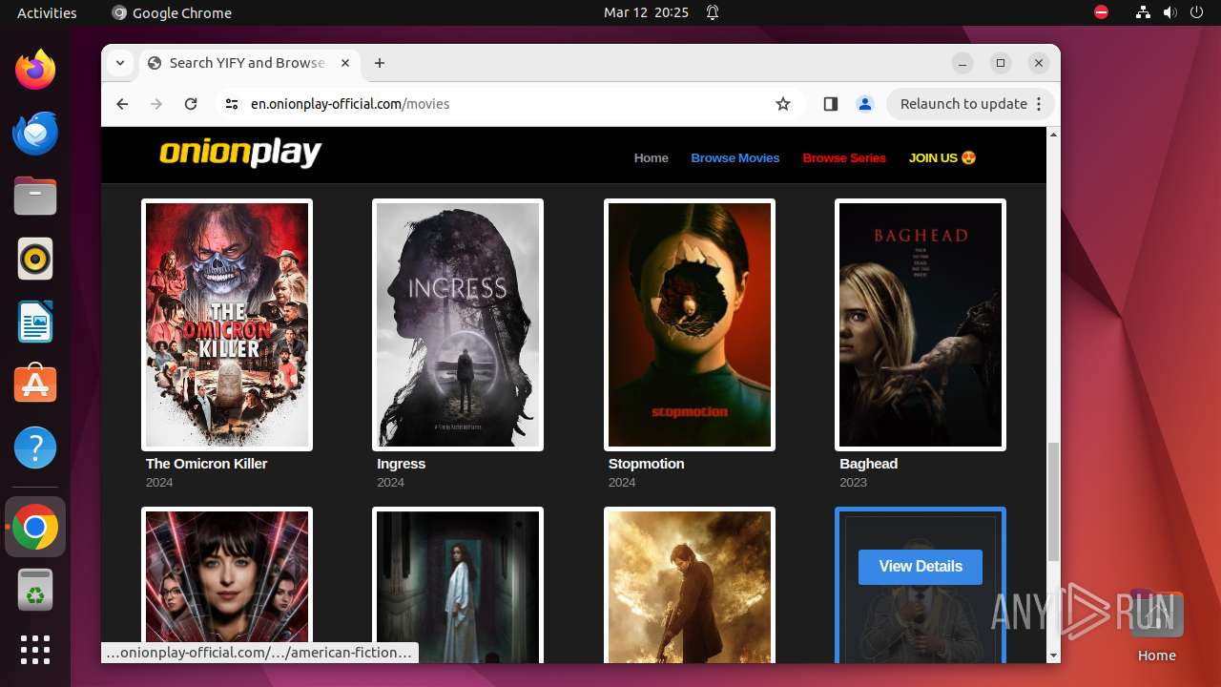Screen dimensions: 1221x687
Task: Launch LibreOffice Writer from the dock
Action: [x=35, y=322]
